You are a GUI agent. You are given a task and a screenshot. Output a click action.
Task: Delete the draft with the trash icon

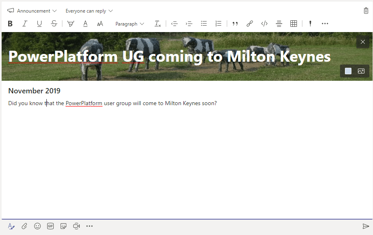366,11
